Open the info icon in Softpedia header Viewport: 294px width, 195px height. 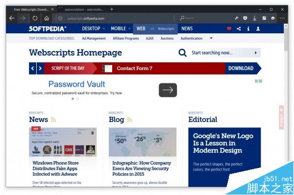(248, 29)
